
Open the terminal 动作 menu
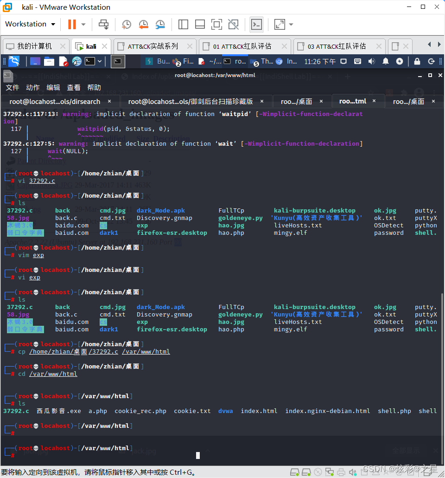pyautogui.click(x=33, y=88)
